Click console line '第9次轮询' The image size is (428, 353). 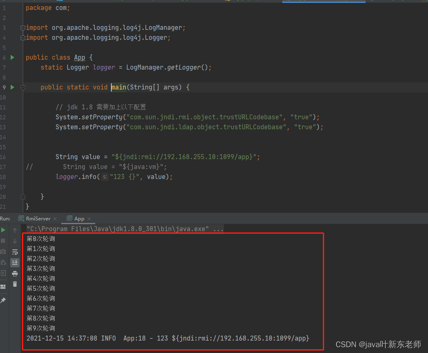tap(41, 329)
